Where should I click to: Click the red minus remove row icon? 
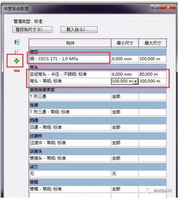pyautogui.click(x=17, y=71)
